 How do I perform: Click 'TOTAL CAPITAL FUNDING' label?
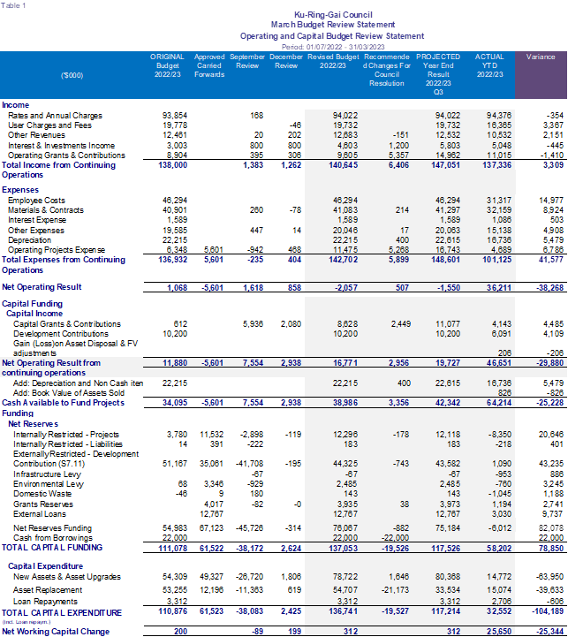[x=52, y=548]
